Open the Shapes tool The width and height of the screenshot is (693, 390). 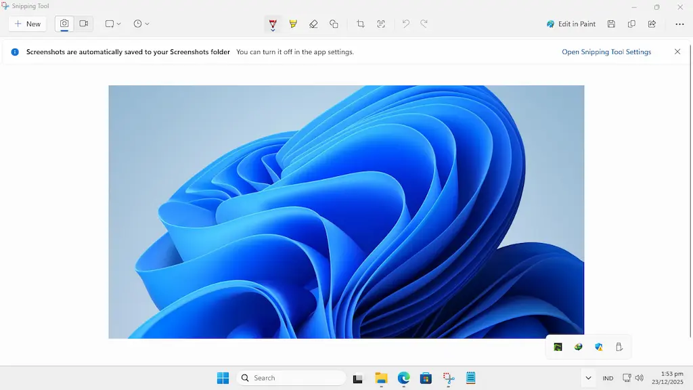click(x=334, y=24)
